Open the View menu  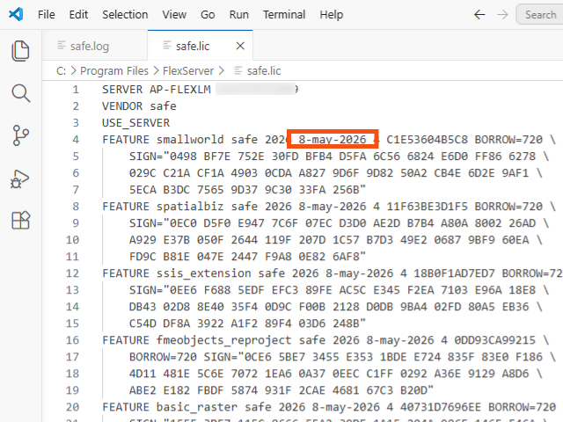174,15
